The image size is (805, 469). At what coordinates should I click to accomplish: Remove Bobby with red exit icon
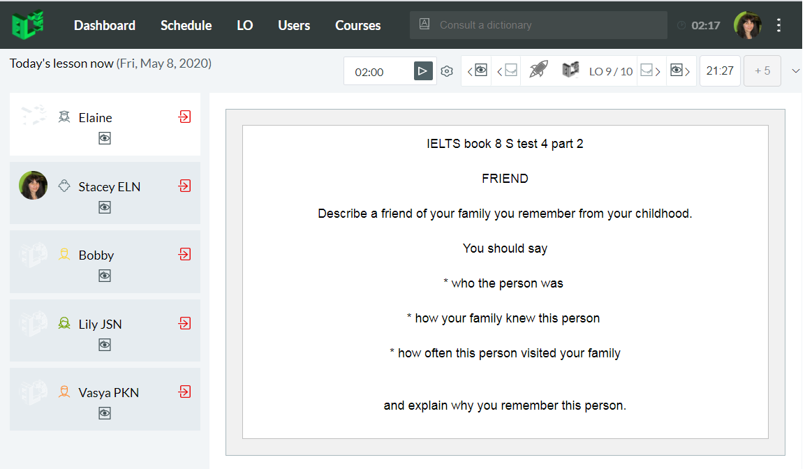click(185, 254)
